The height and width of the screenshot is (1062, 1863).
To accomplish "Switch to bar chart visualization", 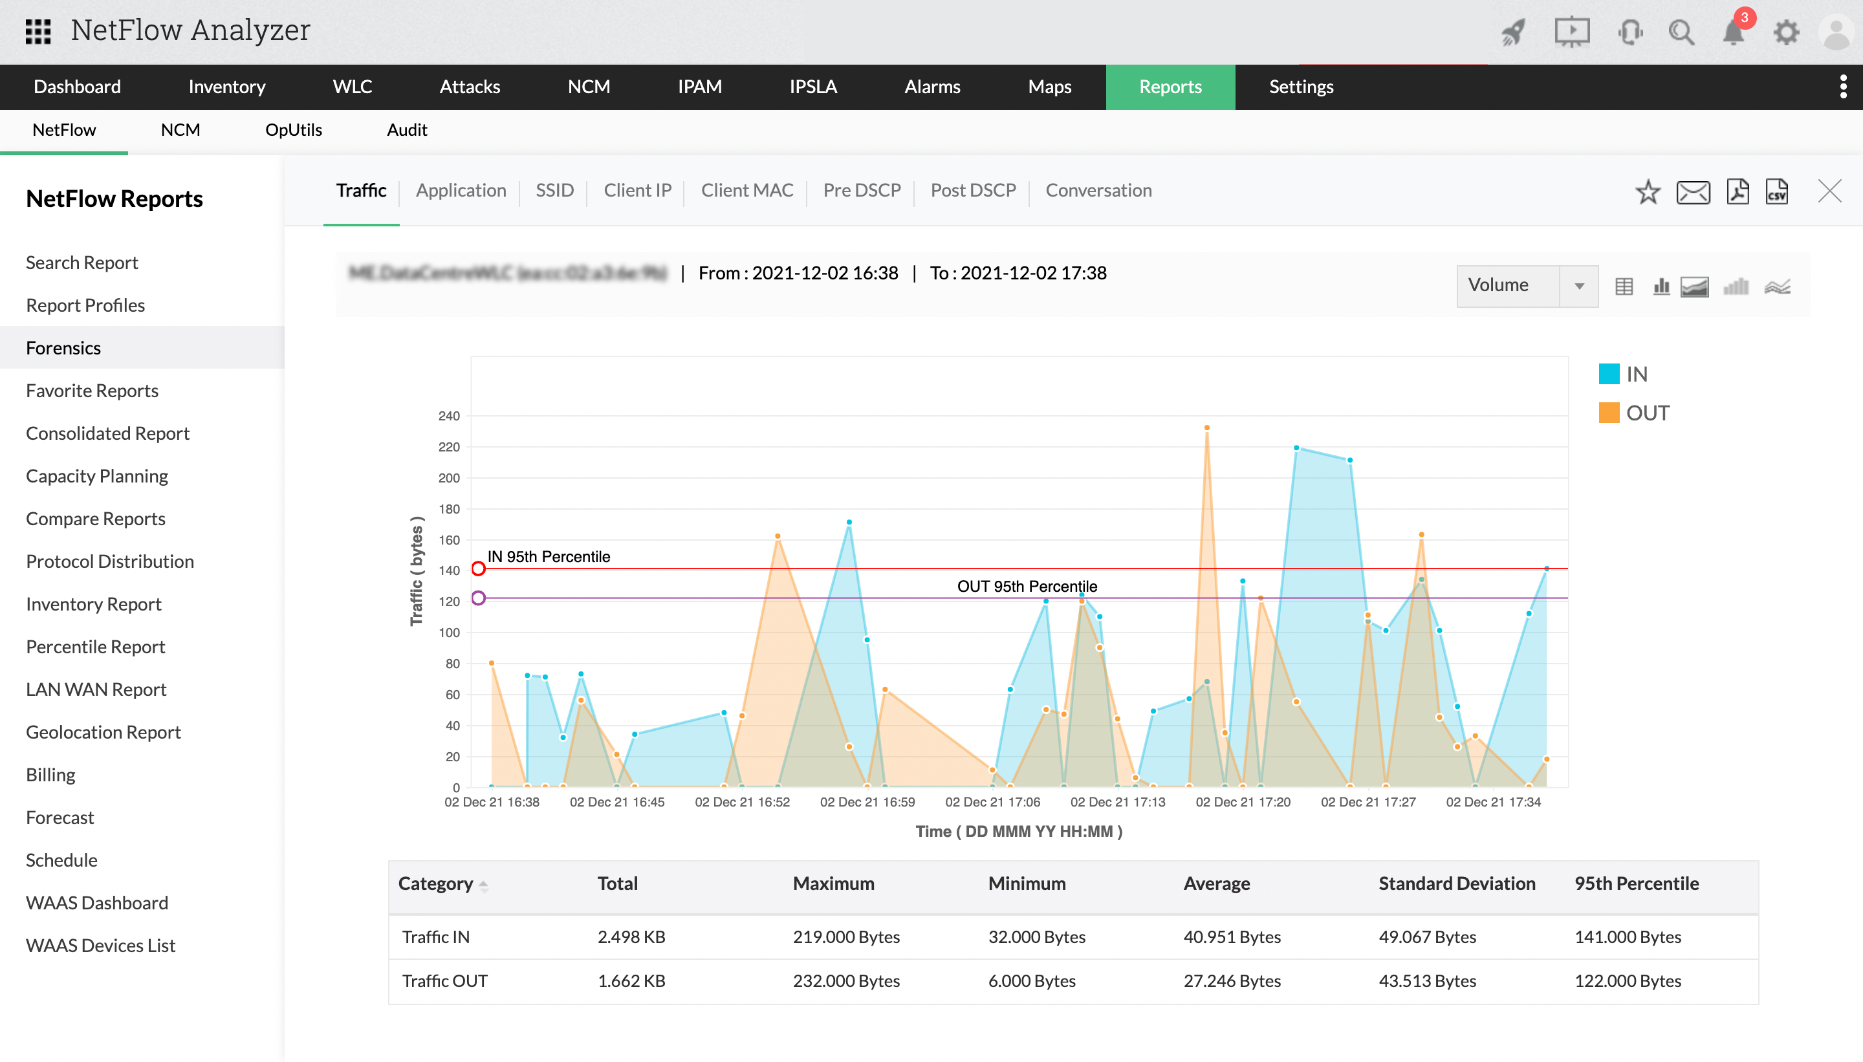I will click(1662, 286).
